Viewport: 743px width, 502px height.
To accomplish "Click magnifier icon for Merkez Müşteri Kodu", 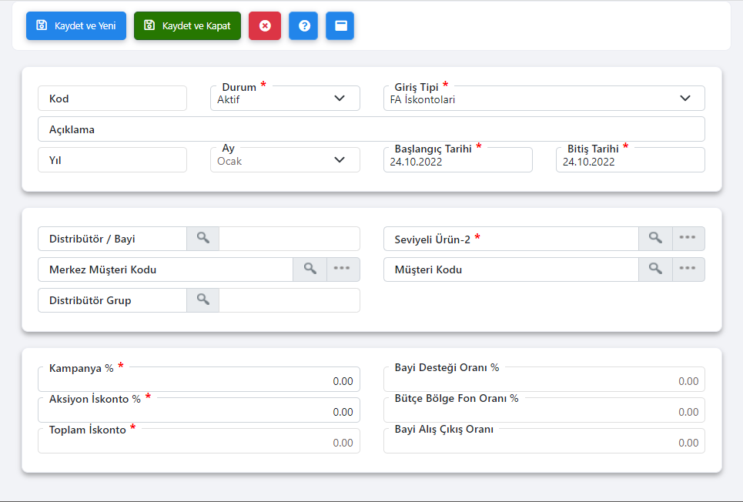I will (x=310, y=269).
